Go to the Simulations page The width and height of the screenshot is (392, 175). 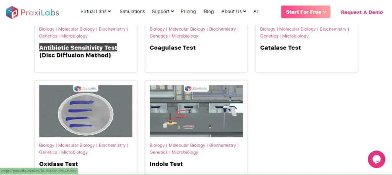[132, 11]
